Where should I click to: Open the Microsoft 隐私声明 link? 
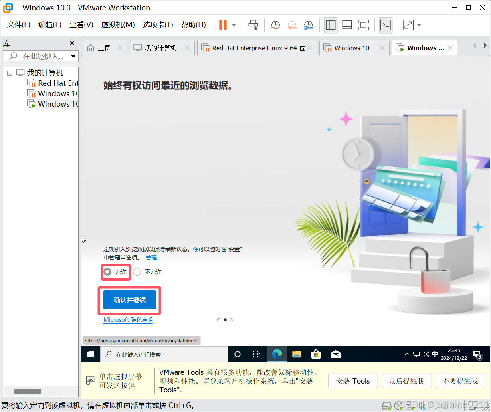click(128, 320)
